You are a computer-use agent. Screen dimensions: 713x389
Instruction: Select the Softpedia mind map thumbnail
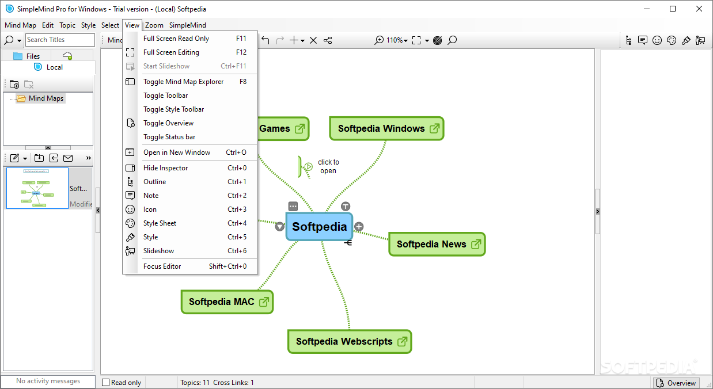pyautogui.click(x=37, y=188)
